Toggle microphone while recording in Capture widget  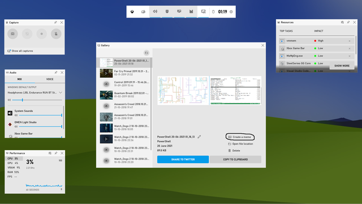coord(56,34)
